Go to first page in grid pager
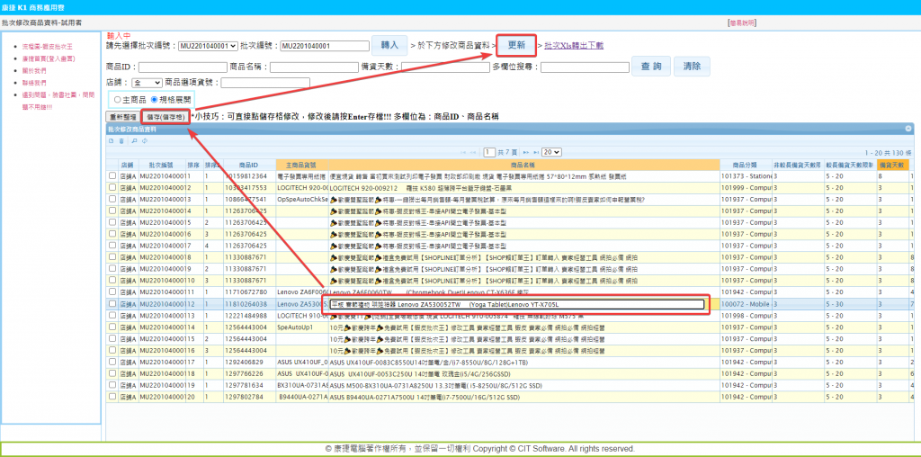Screen dimensions: 921x457 coord(464,152)
